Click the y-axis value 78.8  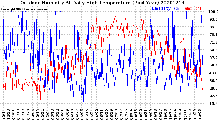click(x=214, y=35)
